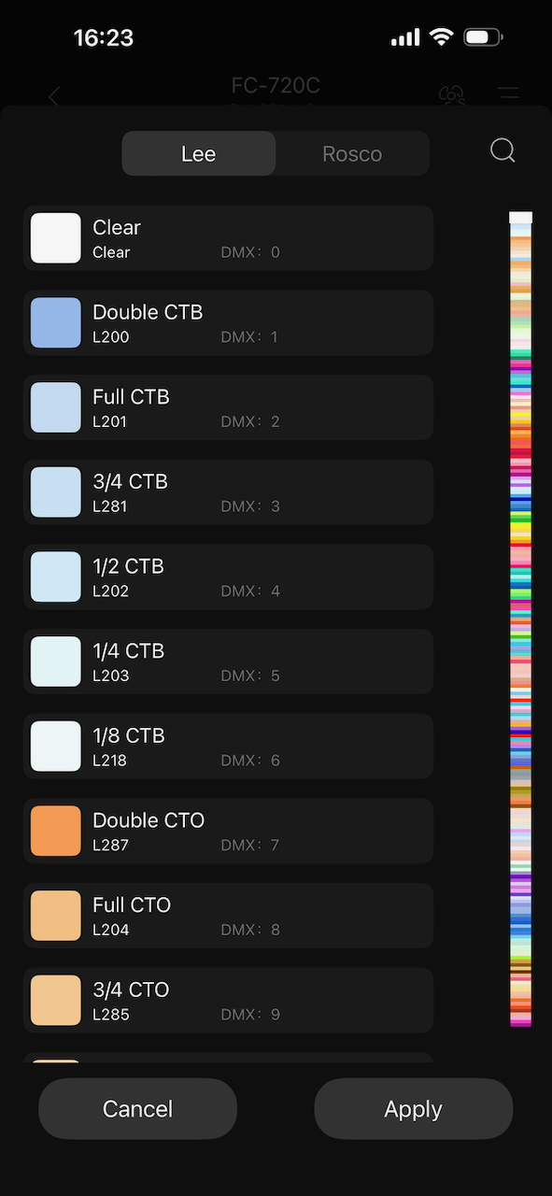Apply the selected gel filter
Screen dimensions: 552x1196
click(x=413, y=1108)
